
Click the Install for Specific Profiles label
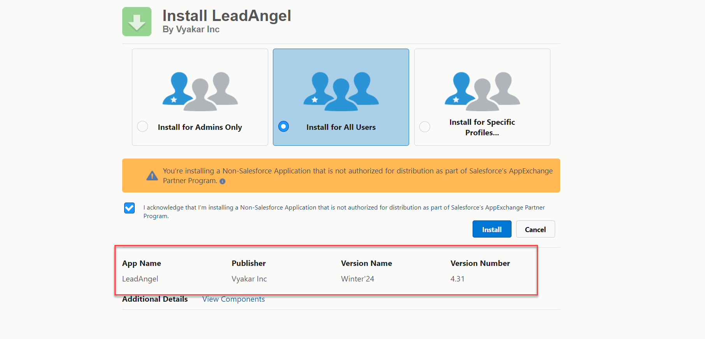[x=482, y=127]
